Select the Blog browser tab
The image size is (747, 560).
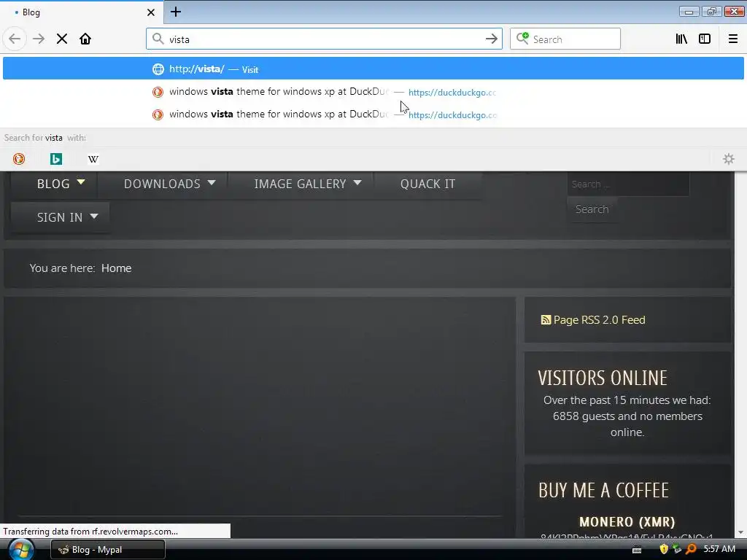tap(81, 12)
